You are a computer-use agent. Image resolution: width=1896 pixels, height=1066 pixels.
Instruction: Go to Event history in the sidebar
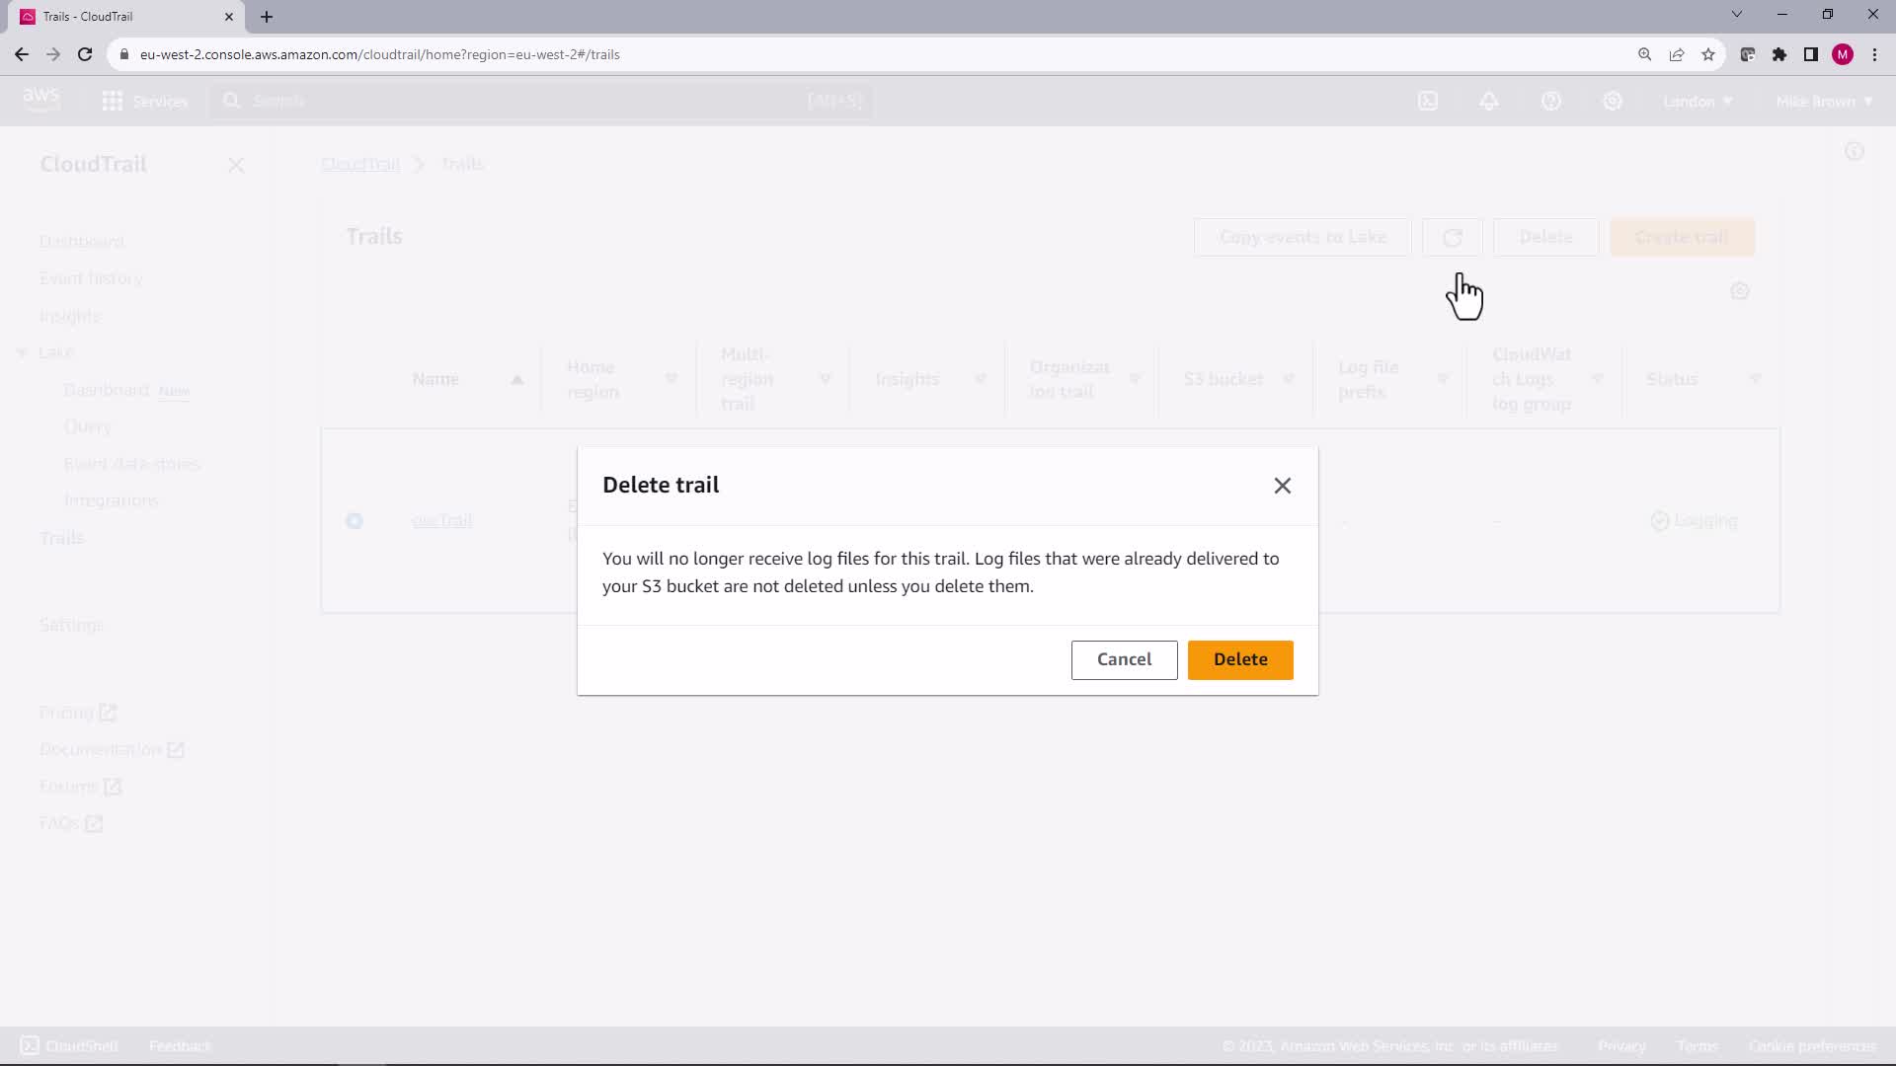click(91, 278)
